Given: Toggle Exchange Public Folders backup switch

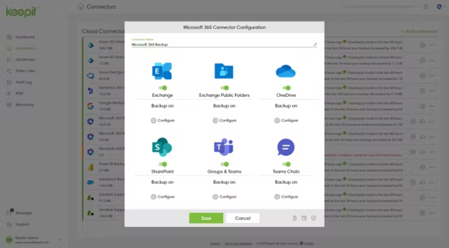Looking at the screenshot, I should (224, 88).
